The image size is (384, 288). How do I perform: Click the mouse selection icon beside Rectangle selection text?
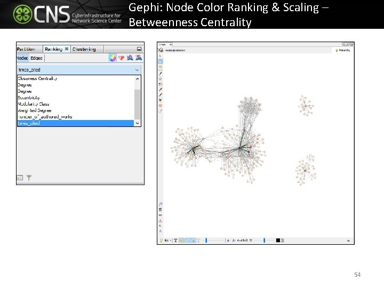pyautogui.click(x=161, y=50)
